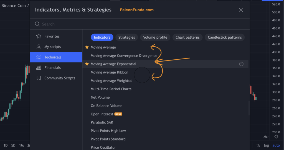This screenshot has width=284, height=150.
Task: Add Open Interest indicator
Action: click(x=102, y=114)
